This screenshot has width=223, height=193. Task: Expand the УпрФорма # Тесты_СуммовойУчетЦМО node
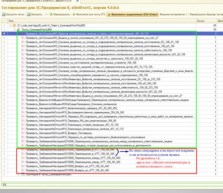click(18, 174)
